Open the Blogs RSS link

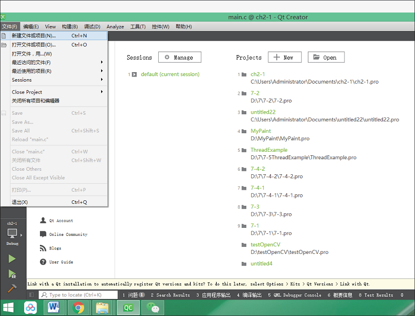55,248
